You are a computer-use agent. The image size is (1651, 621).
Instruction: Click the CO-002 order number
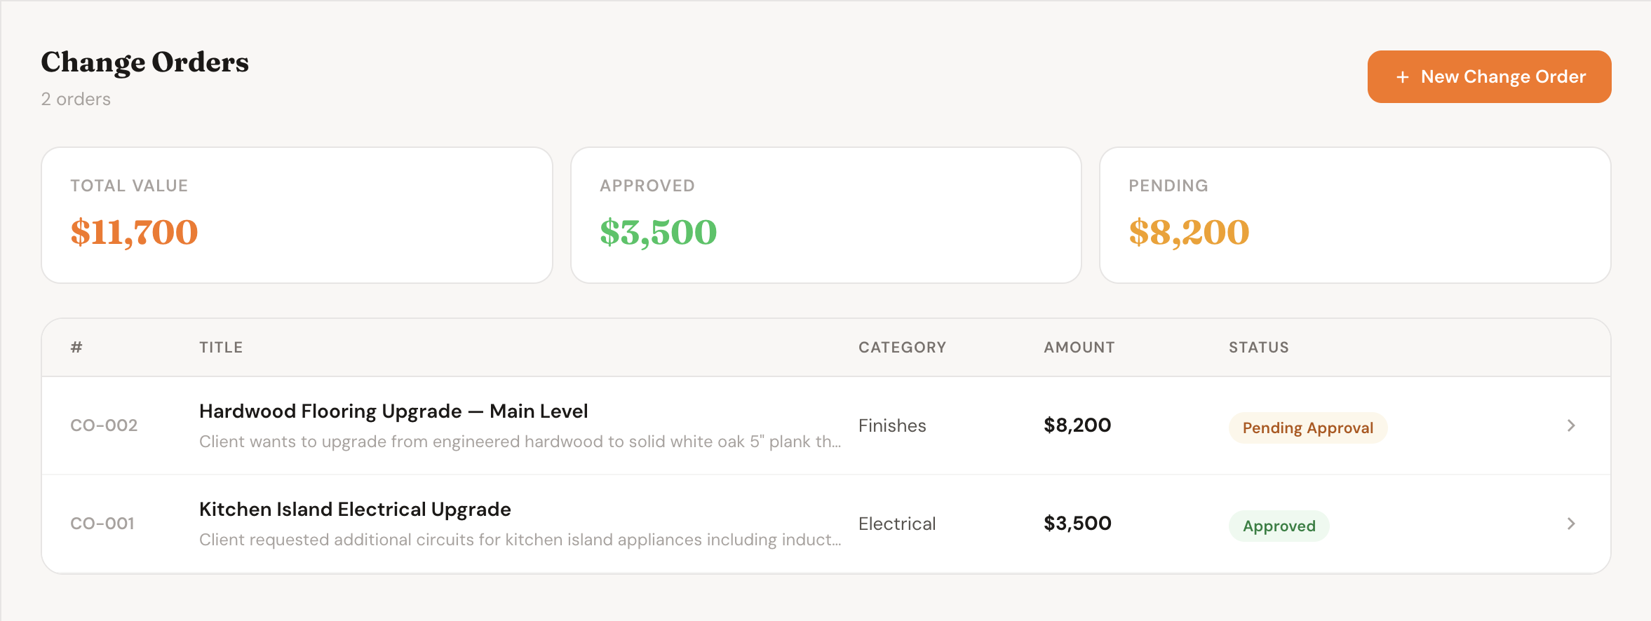point(104,425)
